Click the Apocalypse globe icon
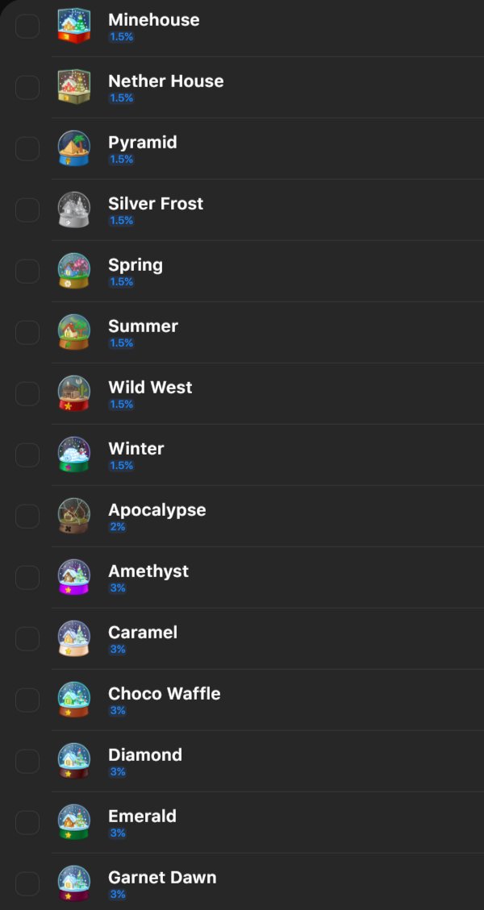Screen dimensions: 484x910 tap(74, 516)
